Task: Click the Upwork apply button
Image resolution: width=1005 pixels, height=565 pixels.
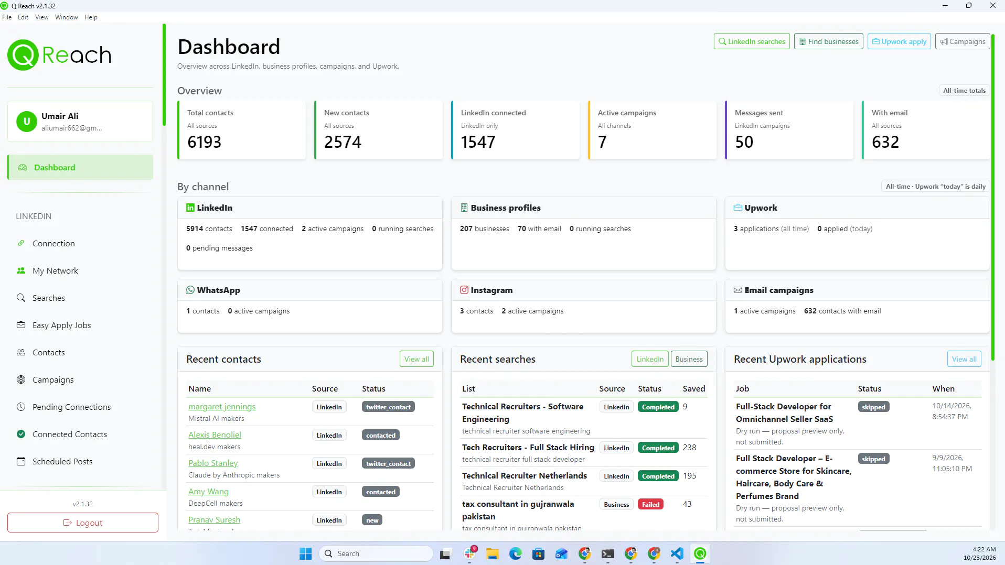Action: tap(899, 41)
